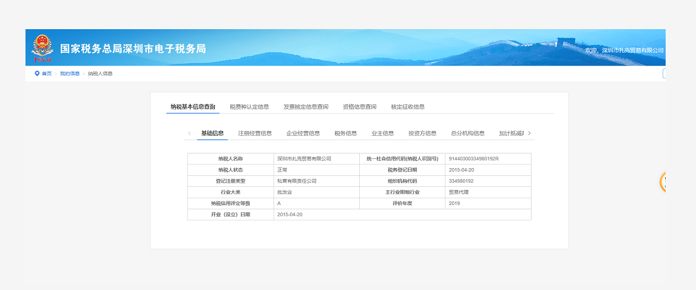This screenshot has width=696, height=290.
Task: View the 业主信息 sub-tab
Action: point(382,133)
